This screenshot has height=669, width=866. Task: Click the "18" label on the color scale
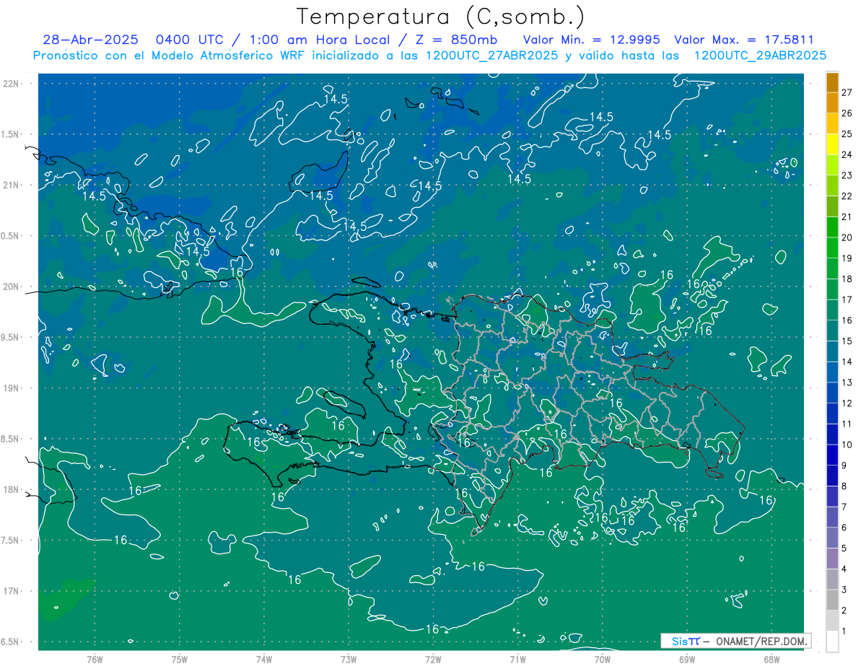tap(847, 279)
